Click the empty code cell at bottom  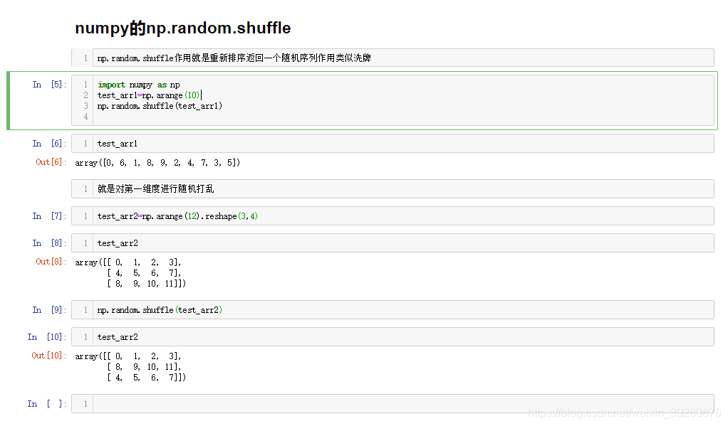392,403
